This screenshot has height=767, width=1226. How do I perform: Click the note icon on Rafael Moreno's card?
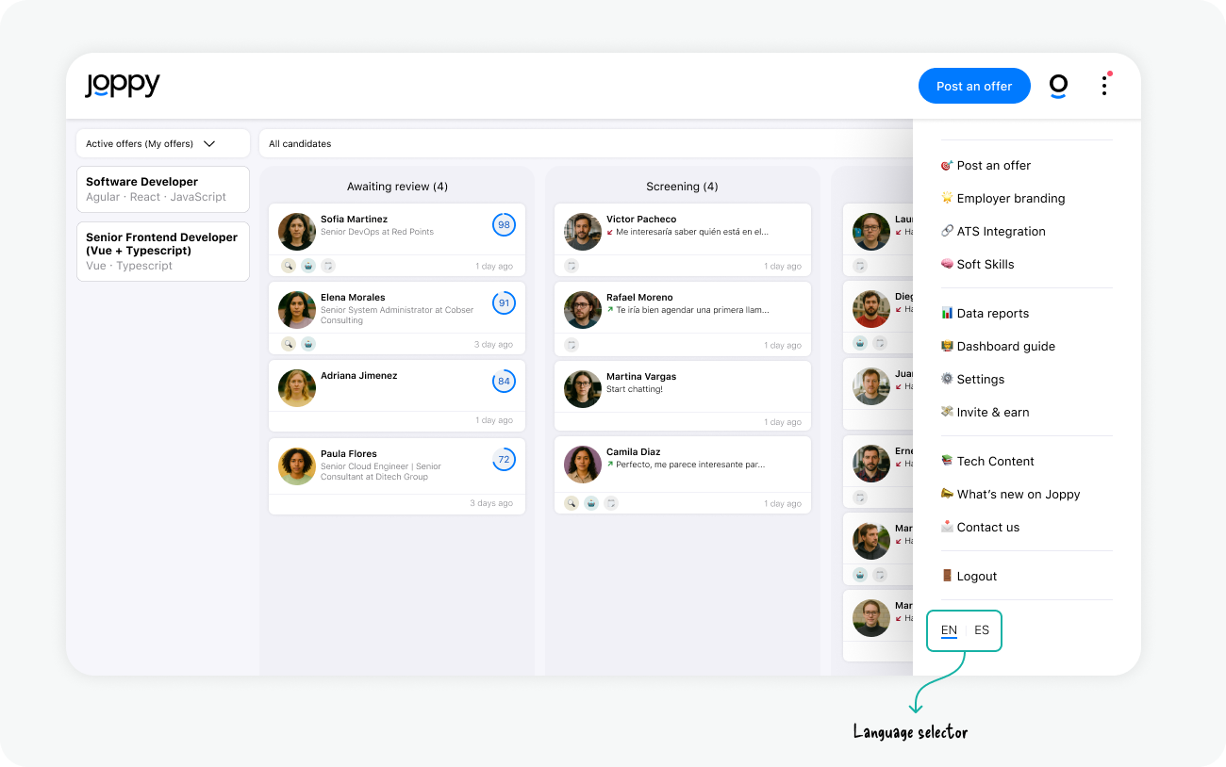[x=571, y=345]
